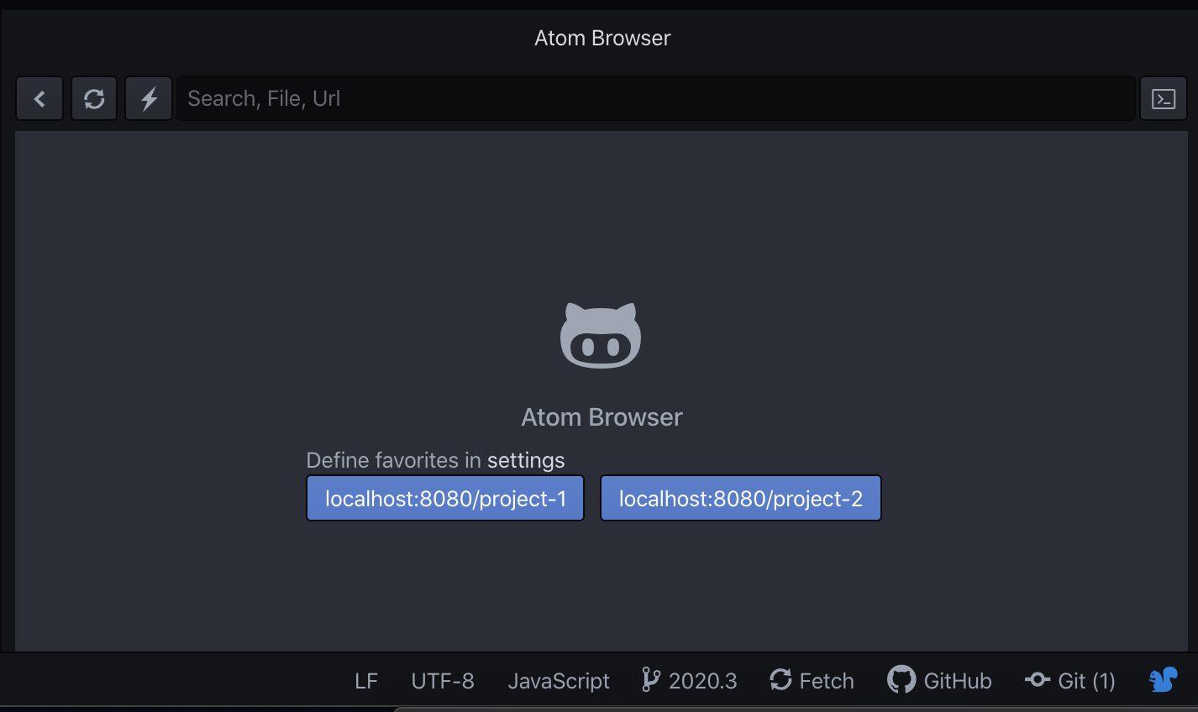Toggle live reload lightning bolt icon
The width and height of the screenshot is (1198, 712).
(149, 99)
